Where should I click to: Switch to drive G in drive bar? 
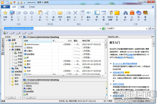(30, 33)
